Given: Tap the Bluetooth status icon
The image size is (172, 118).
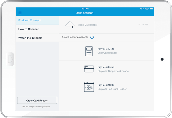Looking at the screenshot, I should (x=144, y=9).
